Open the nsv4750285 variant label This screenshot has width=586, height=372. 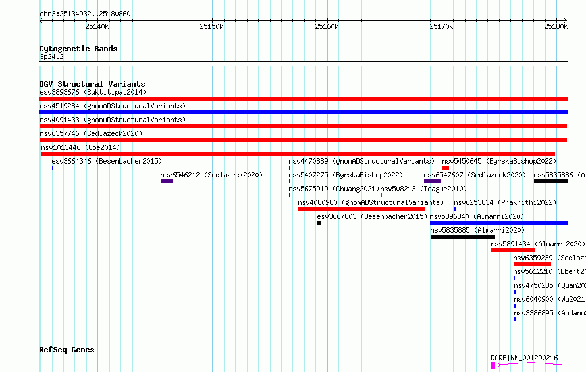pos(549,285)
